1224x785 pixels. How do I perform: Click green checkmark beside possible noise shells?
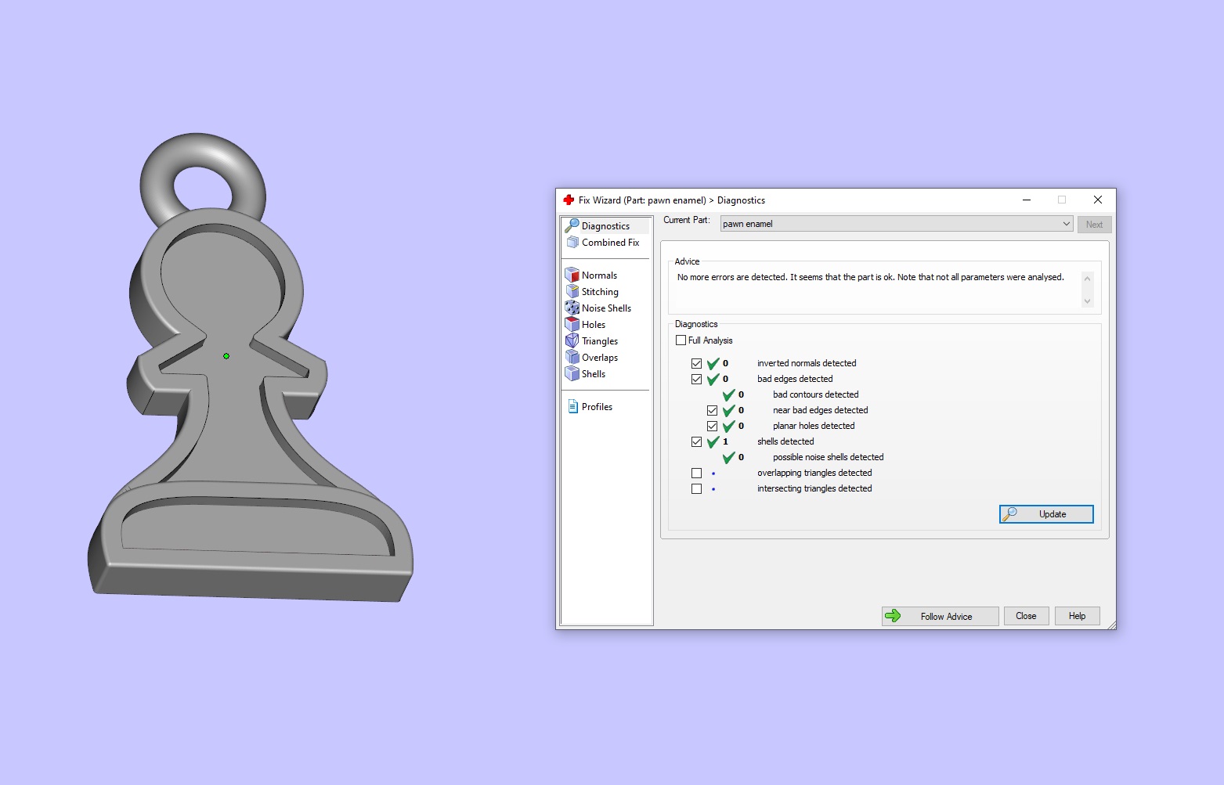(729, 458)
